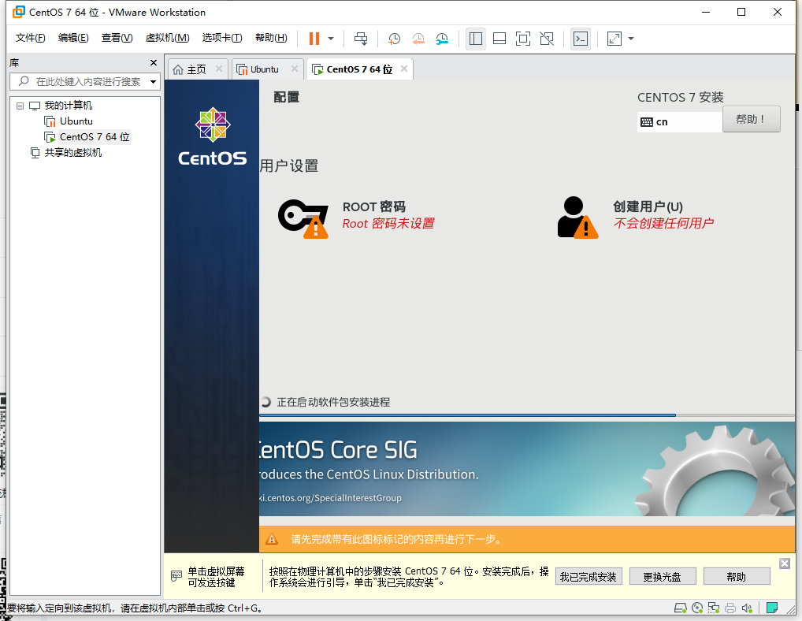Switch to Unity mode icon

[x=547, y=39]
